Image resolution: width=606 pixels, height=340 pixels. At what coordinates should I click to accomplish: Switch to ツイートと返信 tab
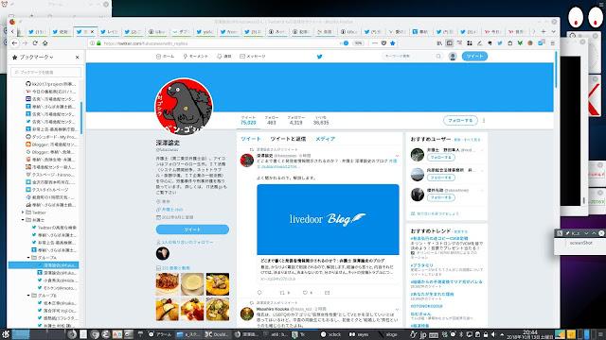click(288, 139)
